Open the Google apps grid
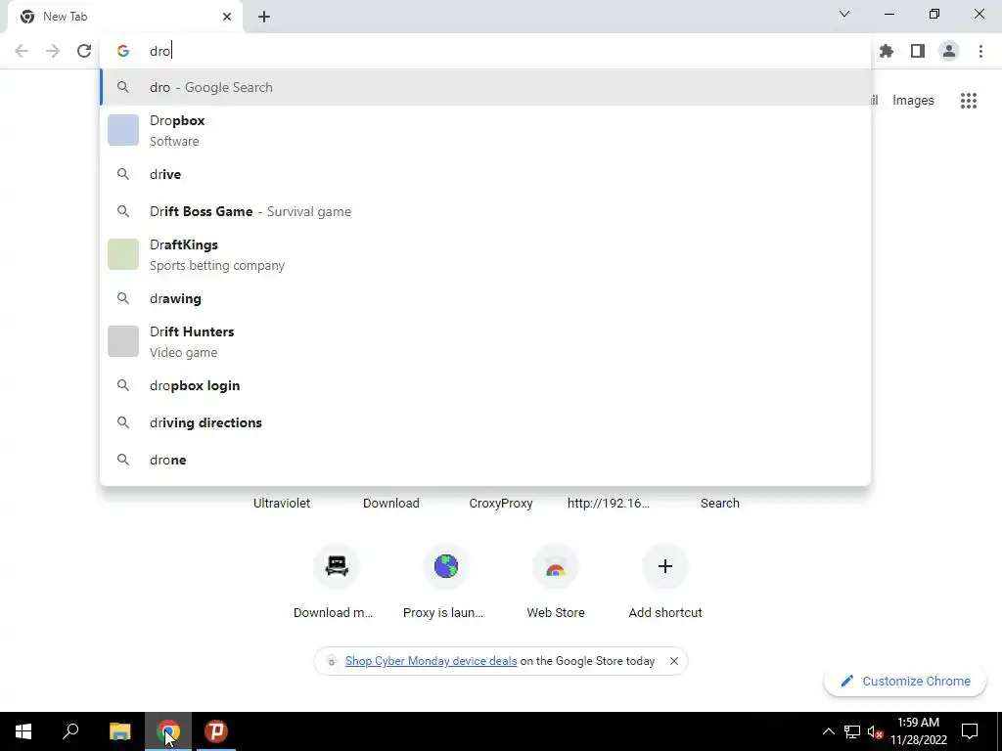Image resolution: width=1002 pixels, height=751 pixels. click(x=969, y=101)
